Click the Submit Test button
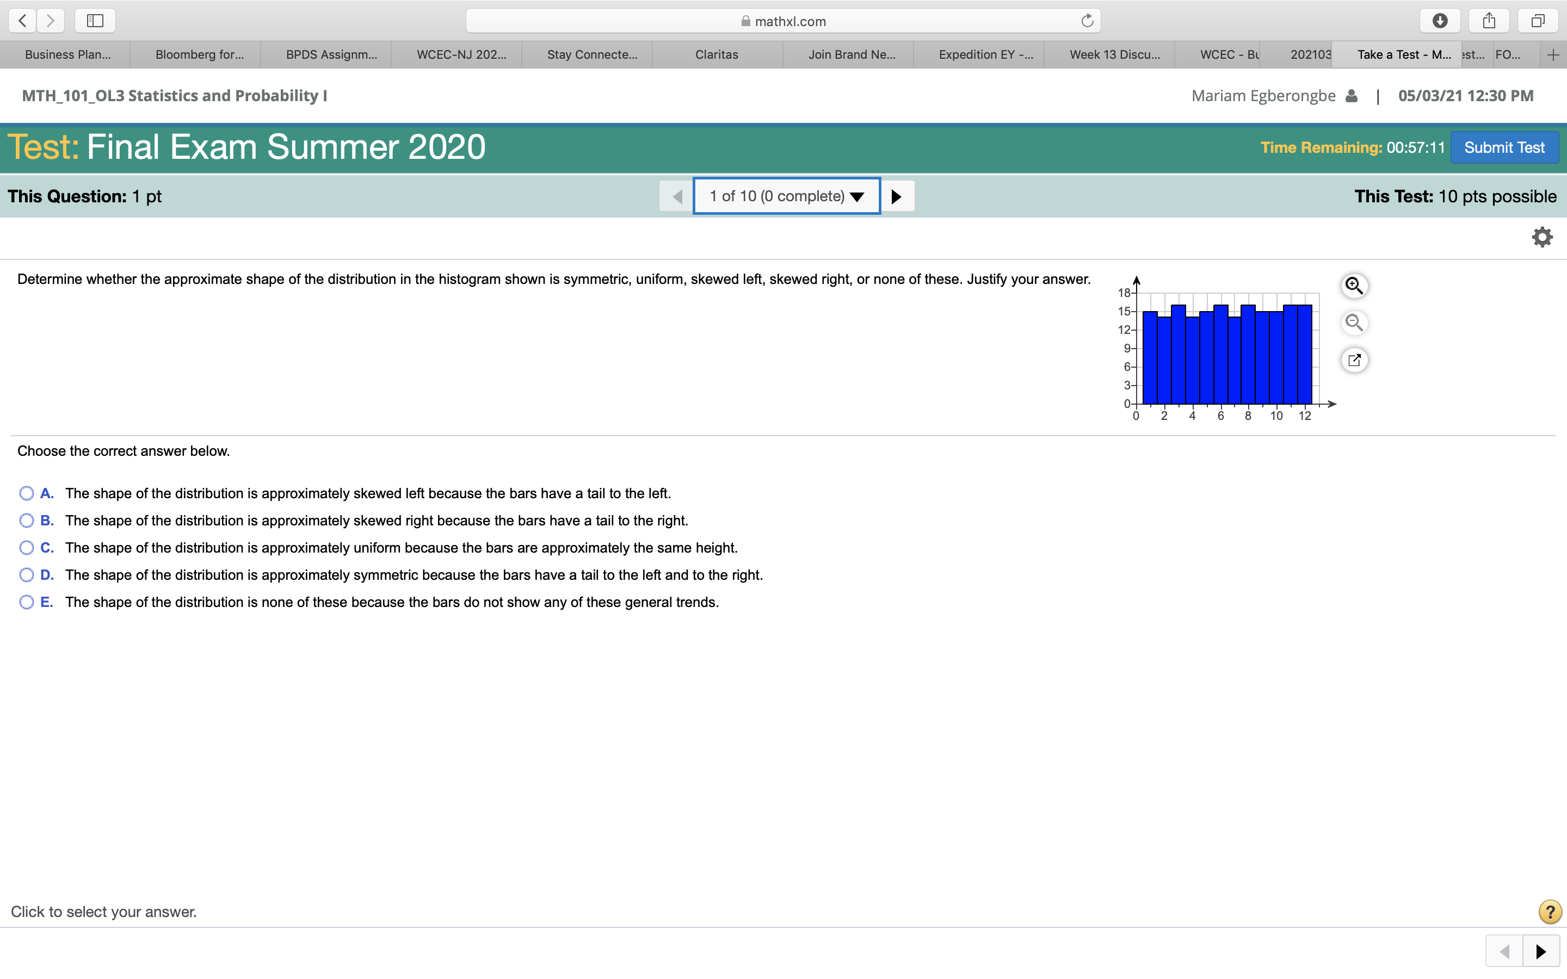Image resolution: width=1567 pixels, height=979 pixels. [1503, 147]
